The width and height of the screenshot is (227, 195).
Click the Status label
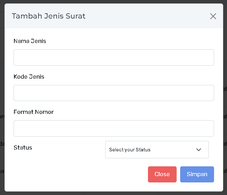(x=23, y=147)
